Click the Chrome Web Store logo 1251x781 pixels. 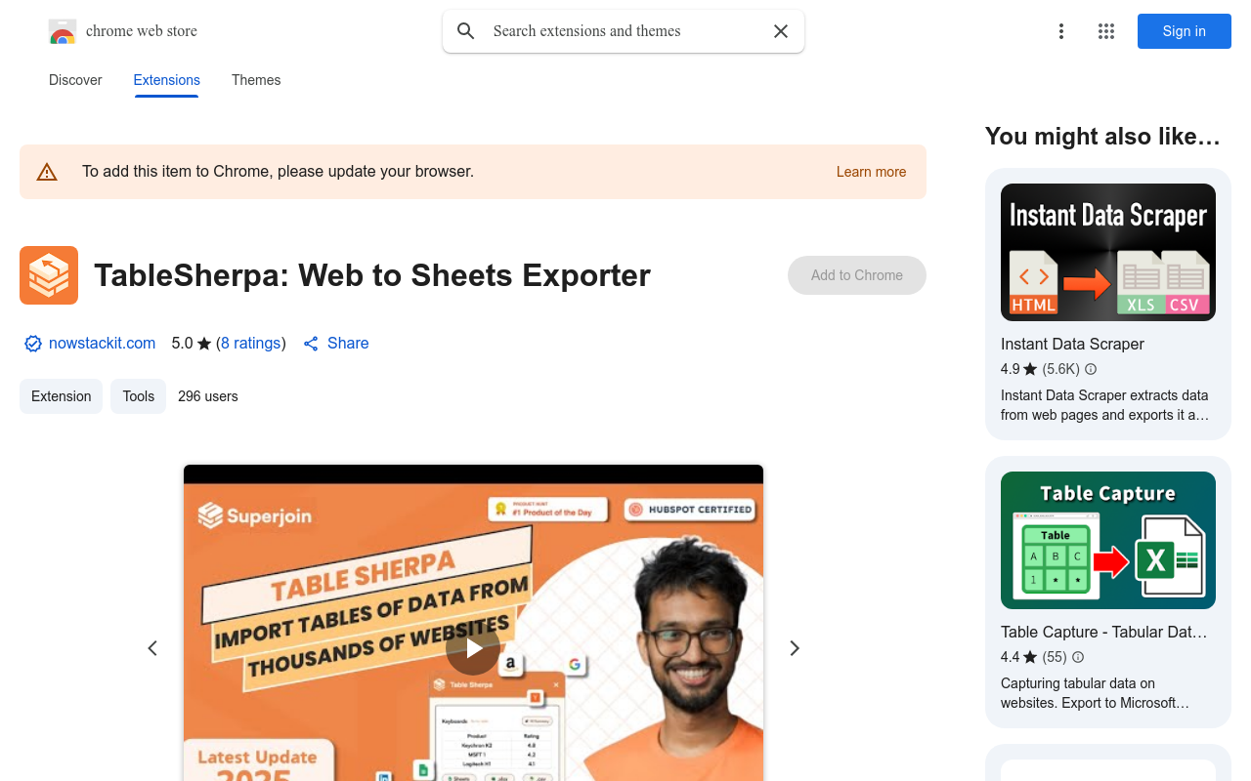[63, 31]
